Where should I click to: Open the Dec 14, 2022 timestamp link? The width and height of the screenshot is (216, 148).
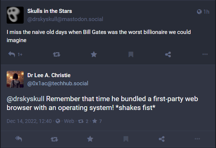click(x=29, y=121)
